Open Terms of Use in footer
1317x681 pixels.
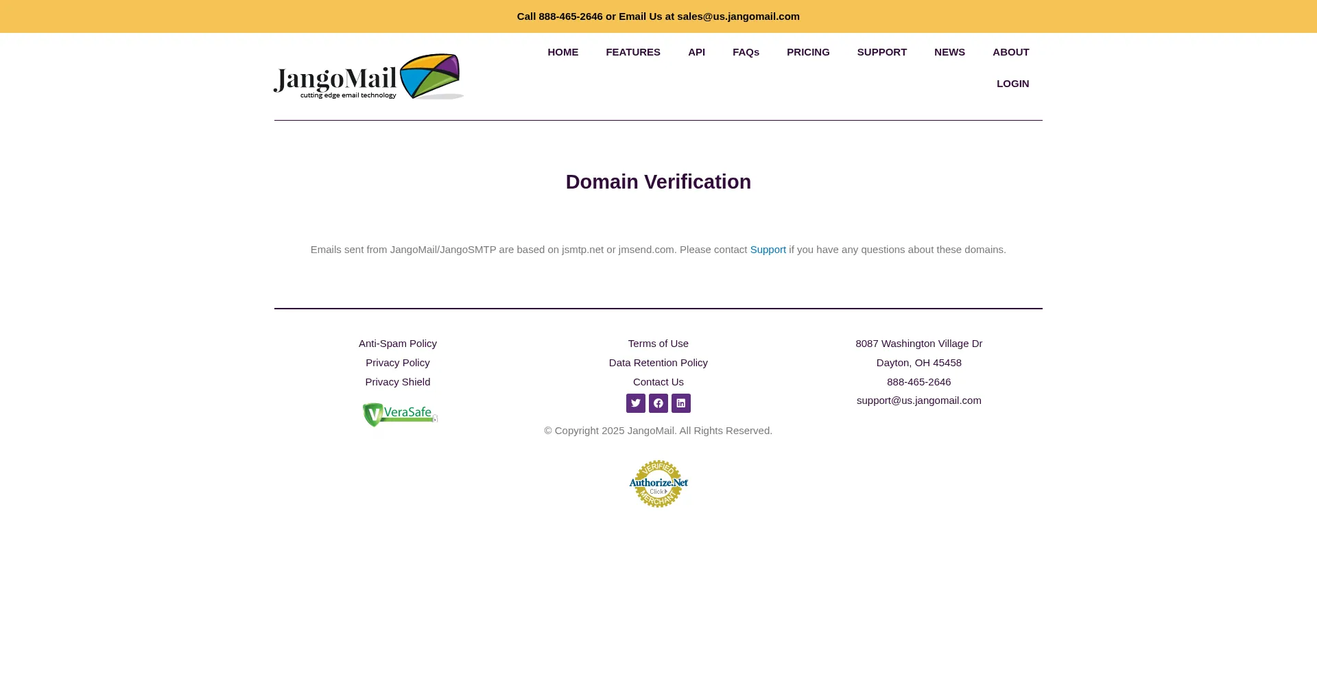pyautogui.click(x=658, y=344)
